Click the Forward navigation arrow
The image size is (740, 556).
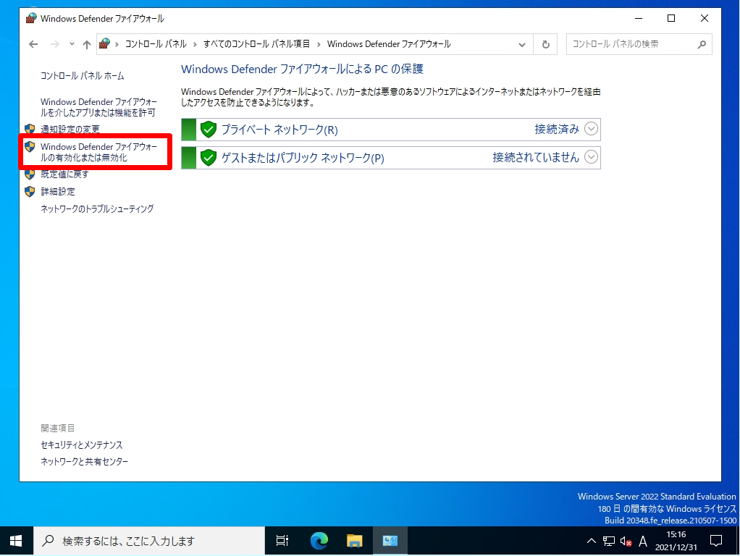(x=55, y=44)
